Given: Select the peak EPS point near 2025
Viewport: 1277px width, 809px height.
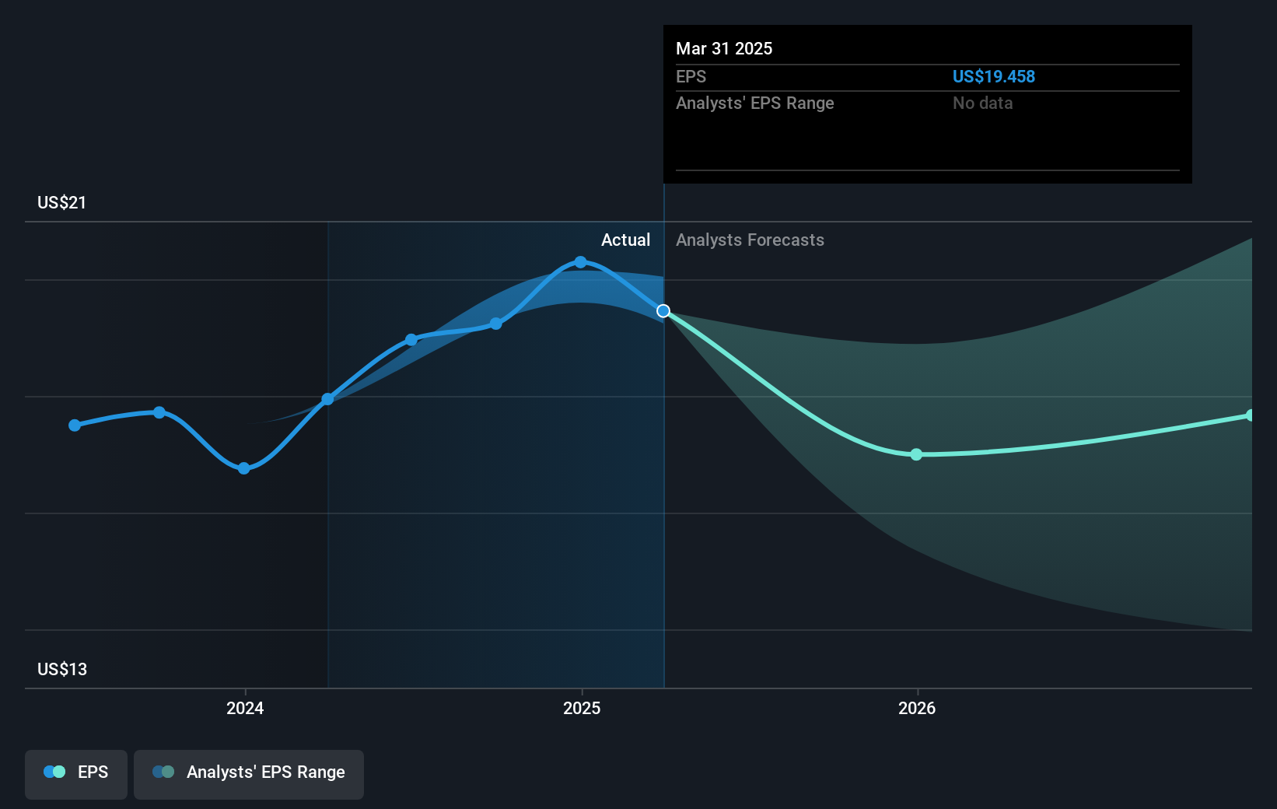Looking at the screenshot, I should point(581,262).
